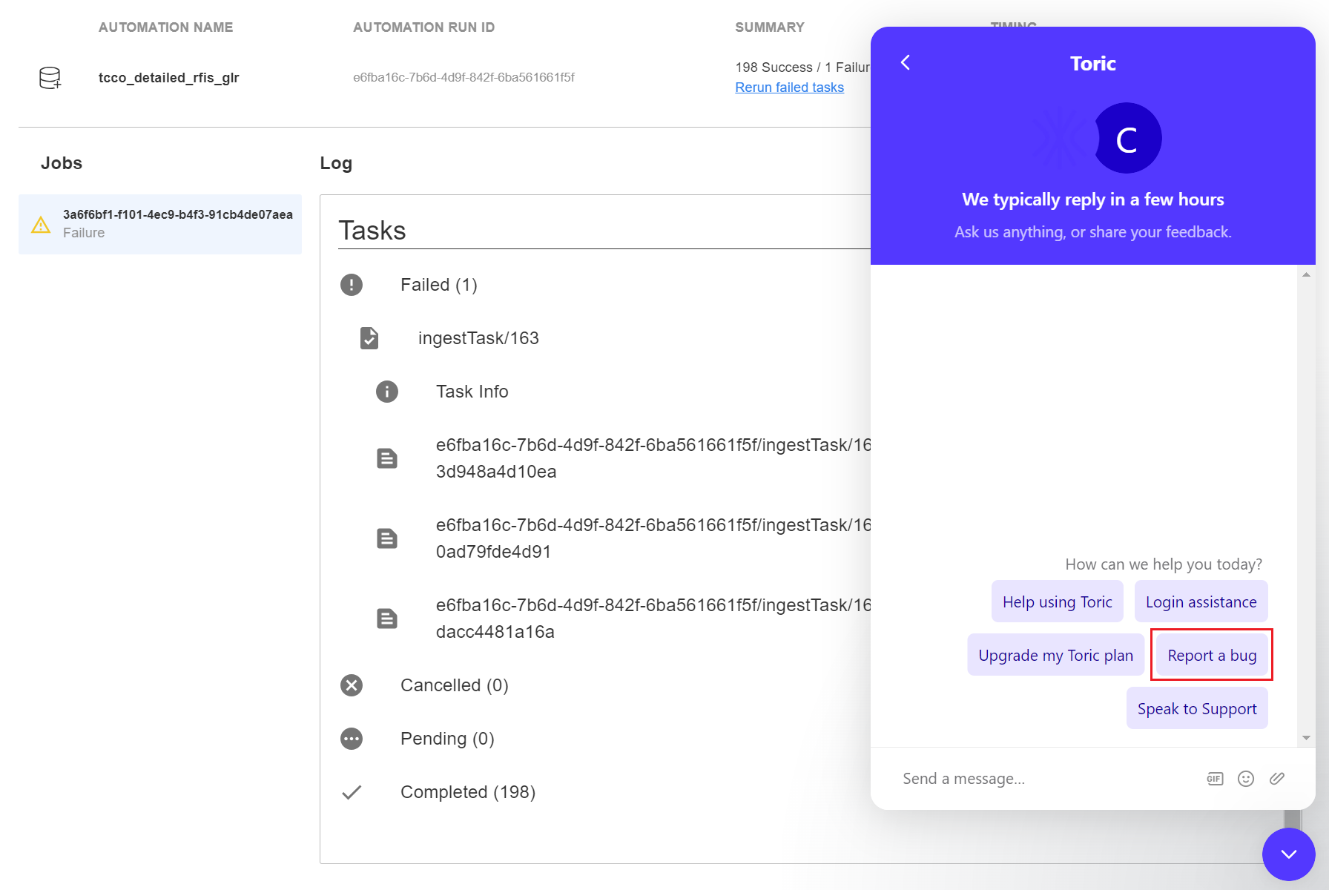Choose Help using Toric quick reply
Viewport: 1329px width, 890px height.
tap(1058, 601)
